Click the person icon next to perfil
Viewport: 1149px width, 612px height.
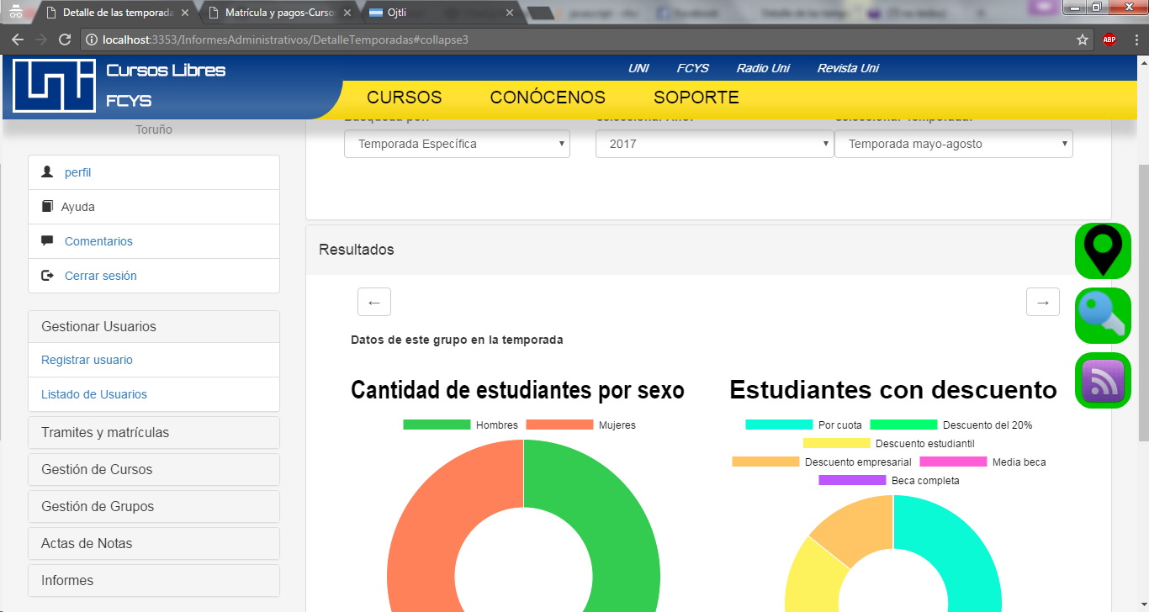[48, 171]
